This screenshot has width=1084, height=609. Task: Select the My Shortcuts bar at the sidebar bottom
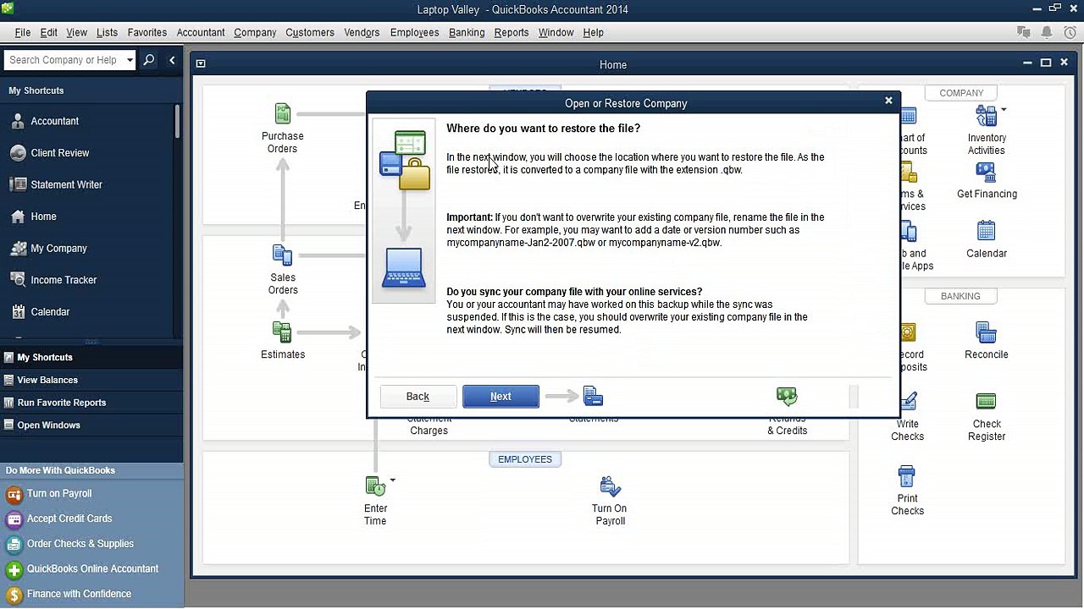pos(91,357)
